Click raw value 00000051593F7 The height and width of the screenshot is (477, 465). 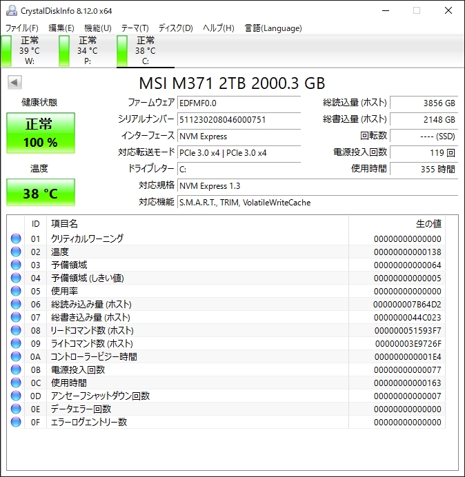(408, 330)
